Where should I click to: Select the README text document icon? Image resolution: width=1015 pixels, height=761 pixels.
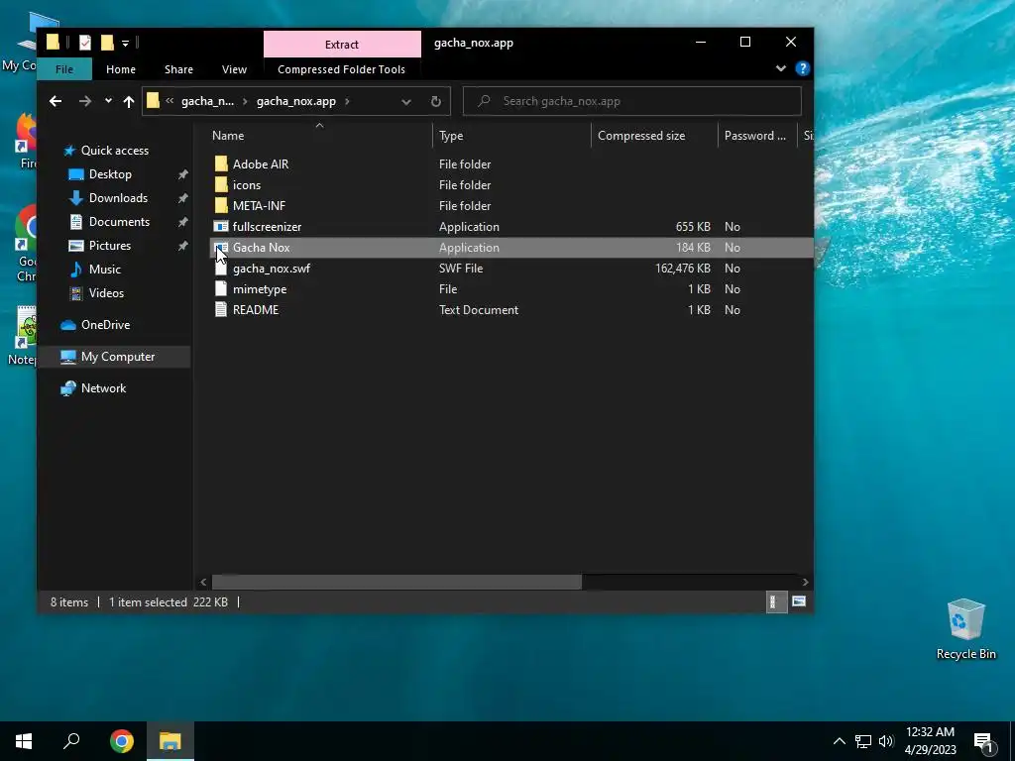point(221,309)
